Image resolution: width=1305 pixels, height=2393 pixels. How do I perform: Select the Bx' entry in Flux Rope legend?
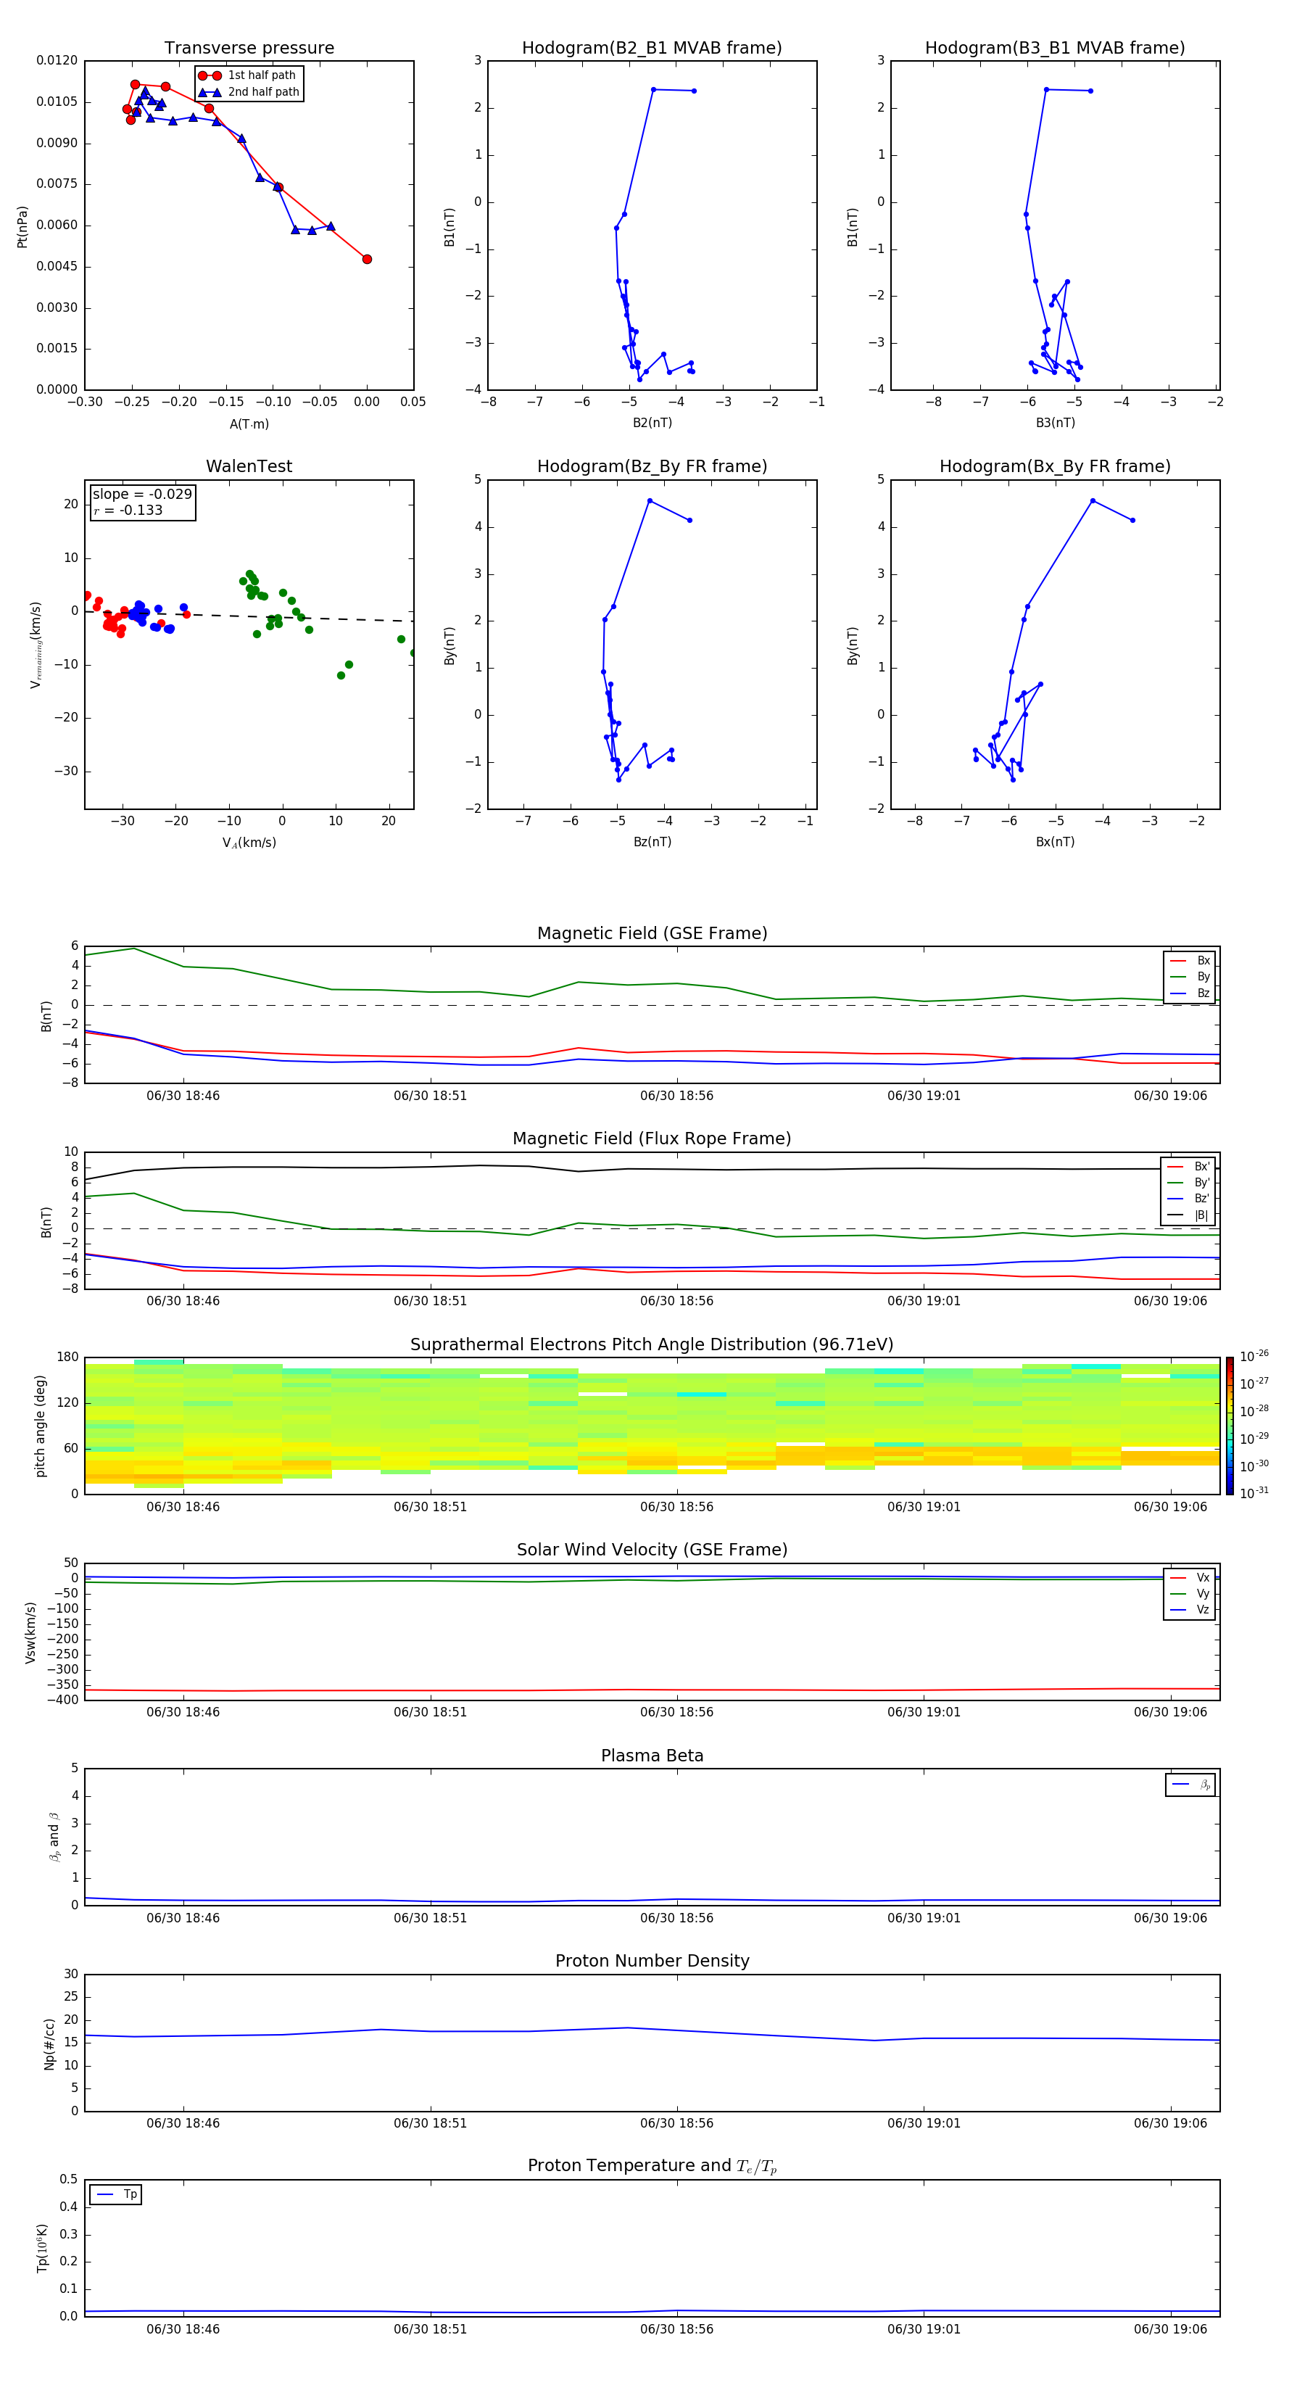1188,1167
